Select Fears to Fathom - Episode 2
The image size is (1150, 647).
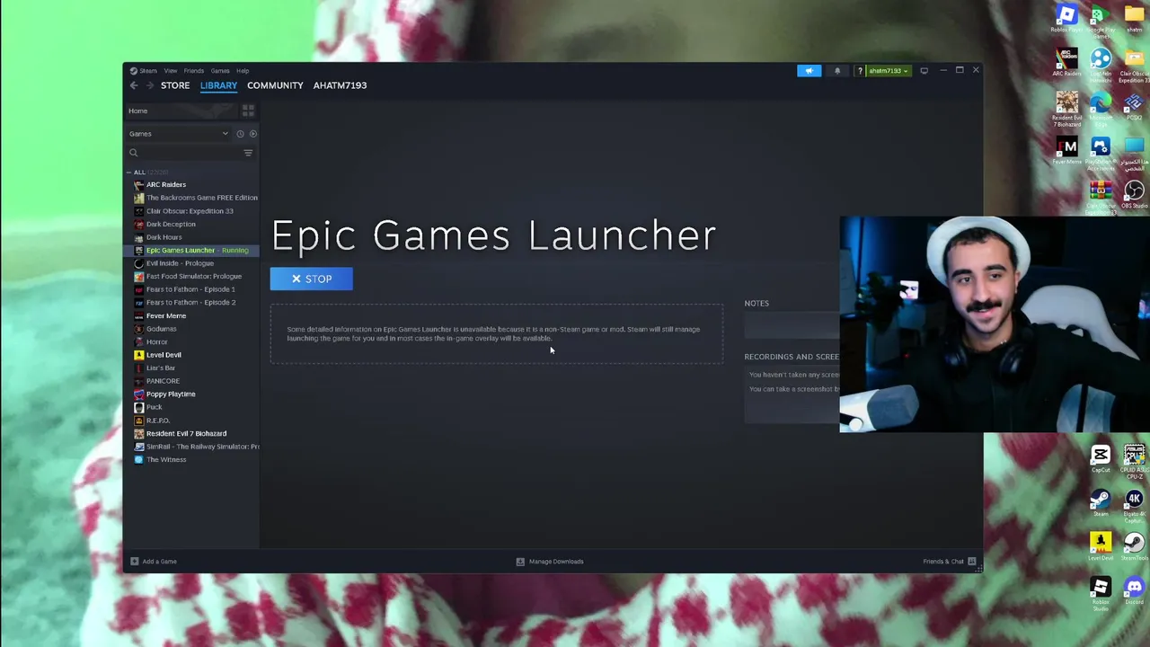192,302
